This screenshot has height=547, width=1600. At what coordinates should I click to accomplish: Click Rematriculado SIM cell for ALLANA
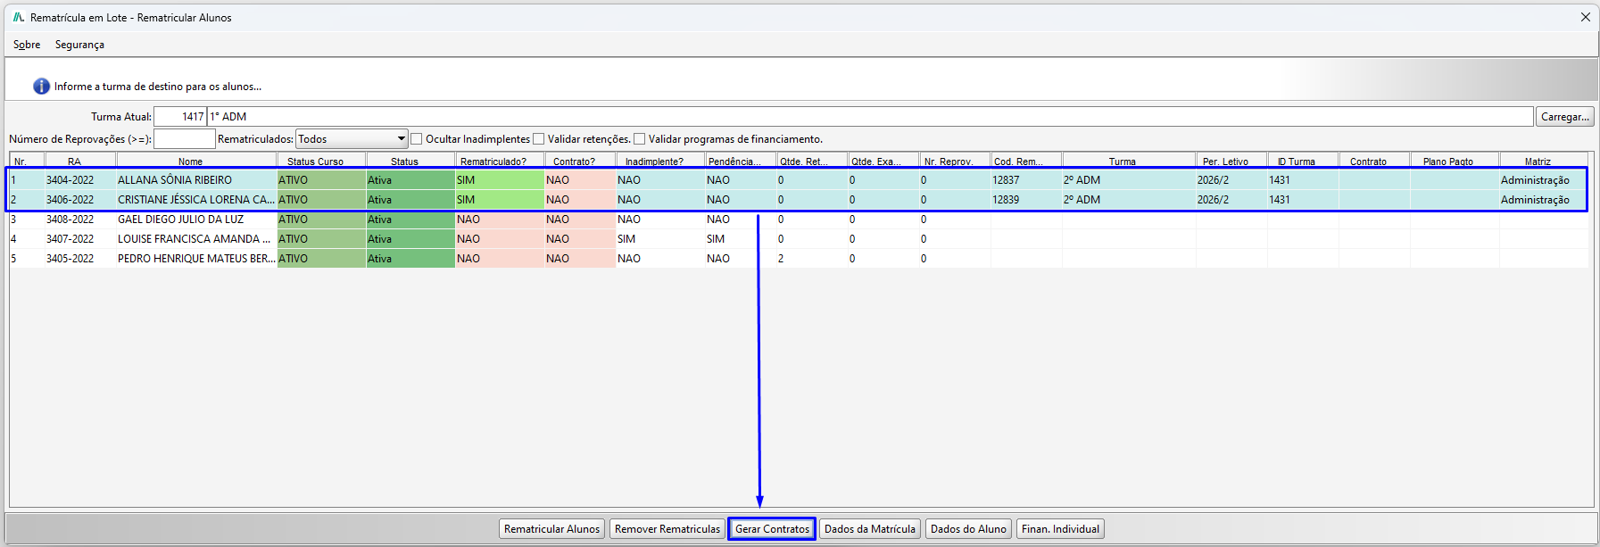[500, 180]
